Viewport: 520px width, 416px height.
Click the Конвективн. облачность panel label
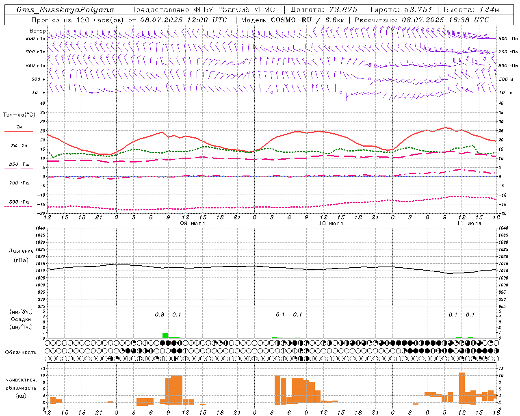click(x=21, y=384)
